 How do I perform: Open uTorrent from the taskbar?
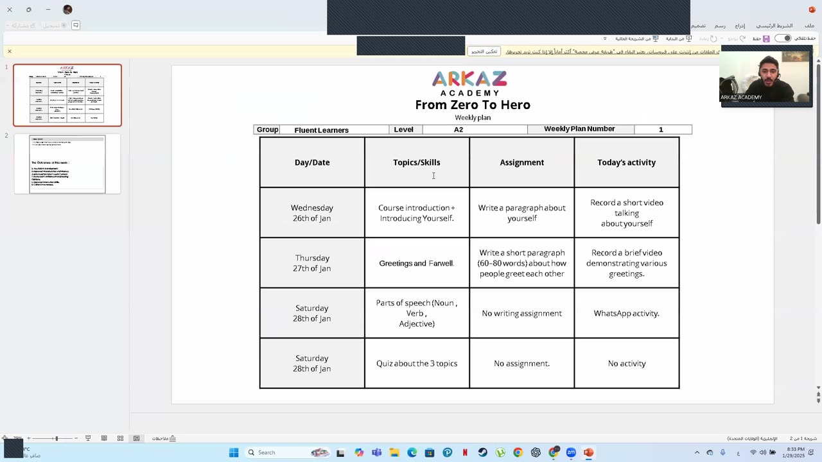click(500, 452)
